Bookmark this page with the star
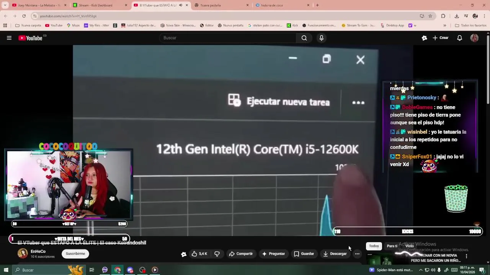This screenshot has height=275, width=490. (430, 16)
